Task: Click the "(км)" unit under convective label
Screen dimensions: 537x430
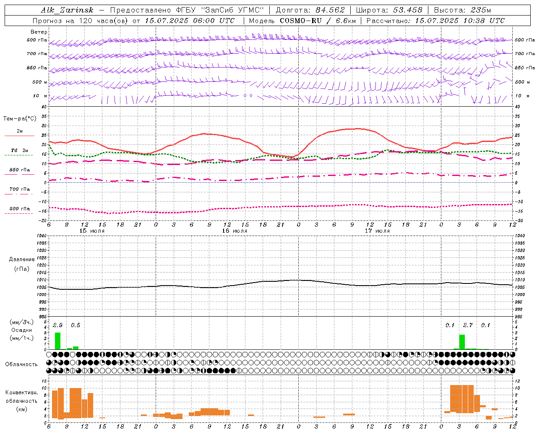Action: [x=22, y=409]
